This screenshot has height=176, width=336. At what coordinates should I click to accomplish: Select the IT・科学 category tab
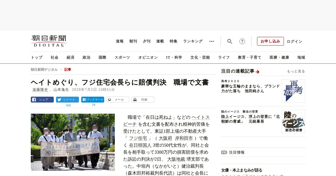point(174,58)
